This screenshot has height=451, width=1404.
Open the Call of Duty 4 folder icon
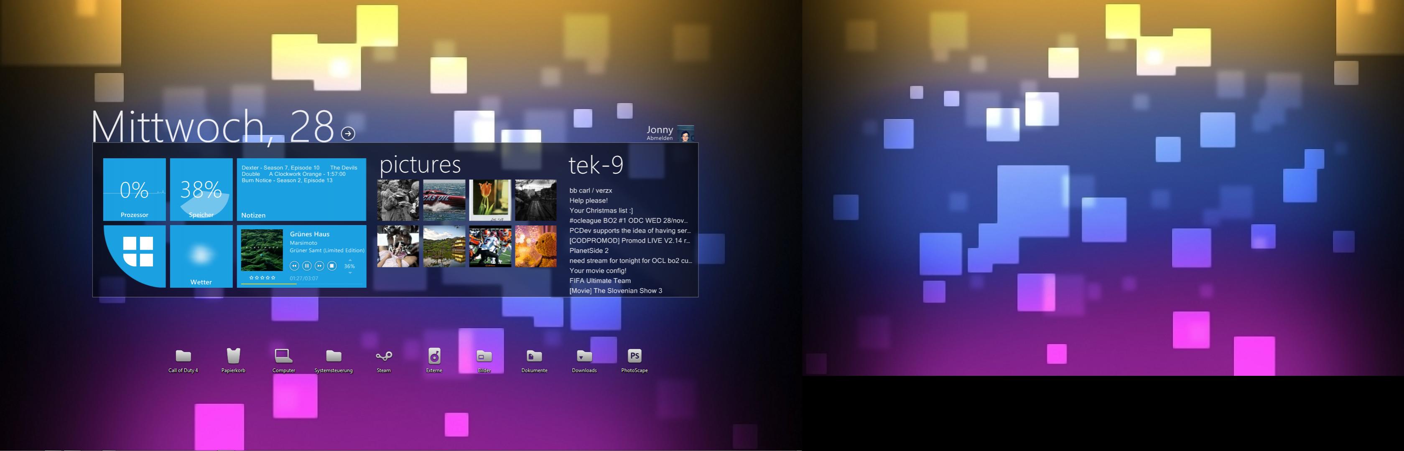click(183, 356)
